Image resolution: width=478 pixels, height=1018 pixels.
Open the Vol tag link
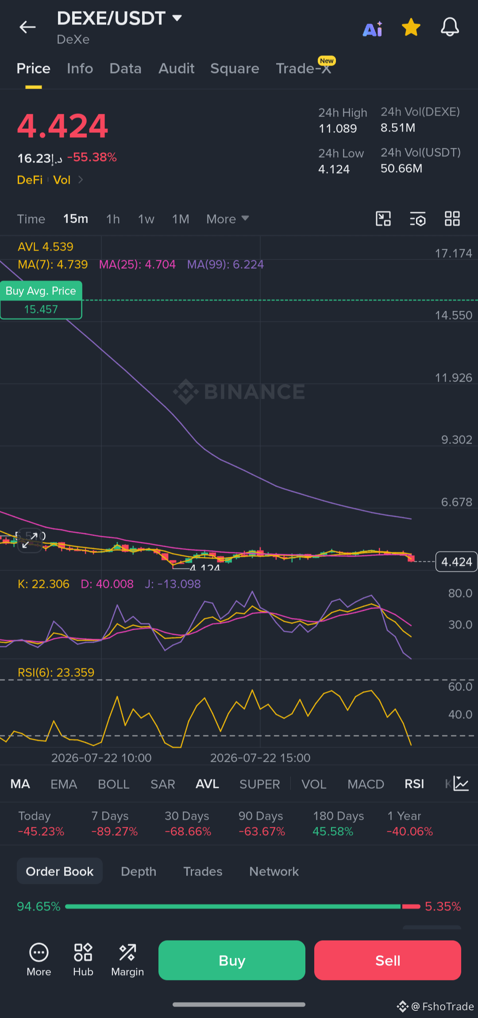click(x=62, y=180)
